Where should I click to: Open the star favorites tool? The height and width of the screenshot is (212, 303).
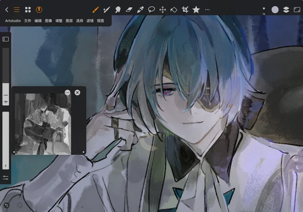[x=196, y=10]
